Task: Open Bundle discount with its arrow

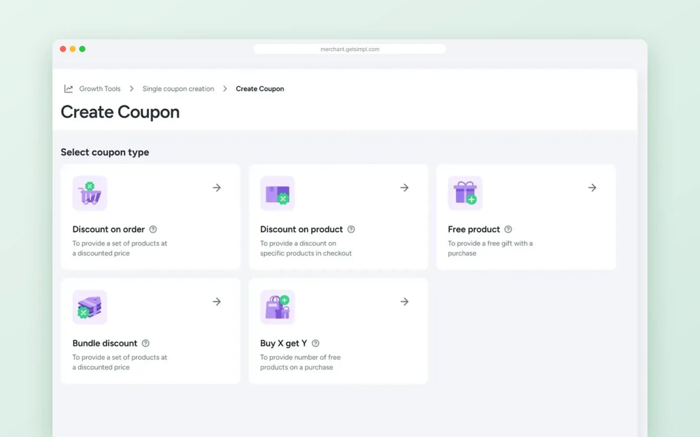Action: click(217, 302)
